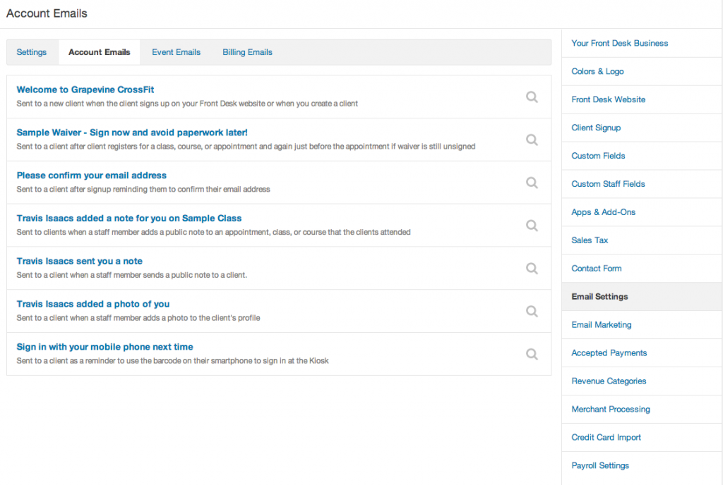Go to Payroll Settings in sidebar
Image resolution: width=723 pixels, height=485 pixels.
(599, 465)
